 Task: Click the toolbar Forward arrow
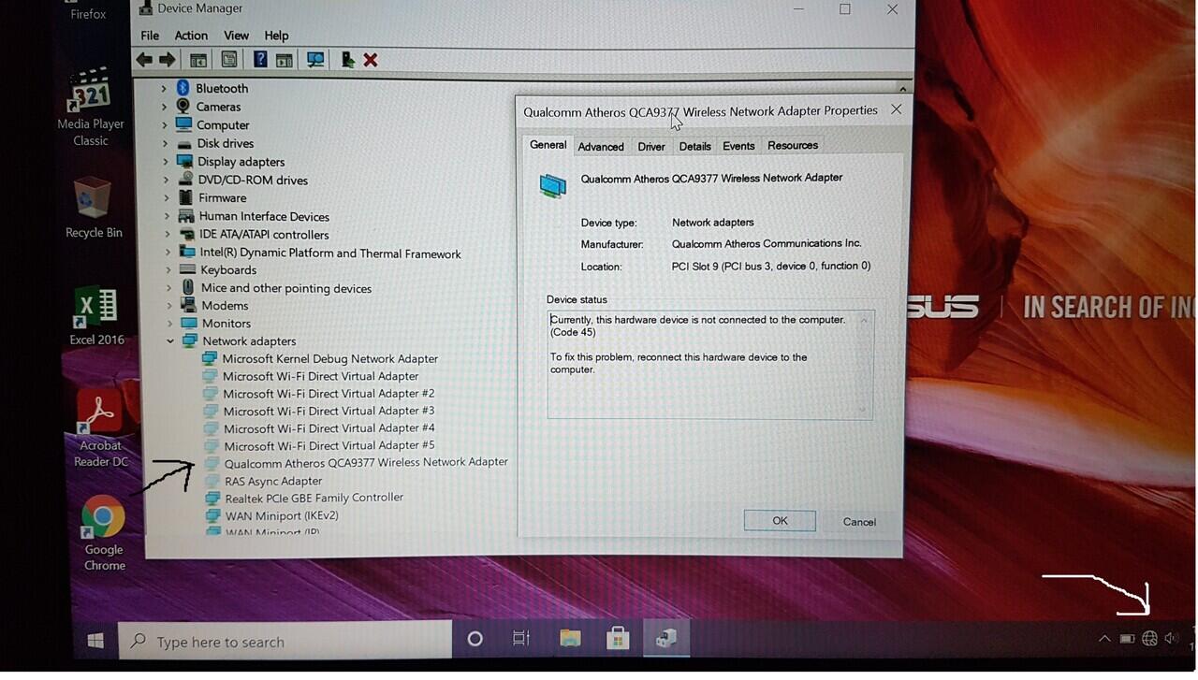pos(168,60)
